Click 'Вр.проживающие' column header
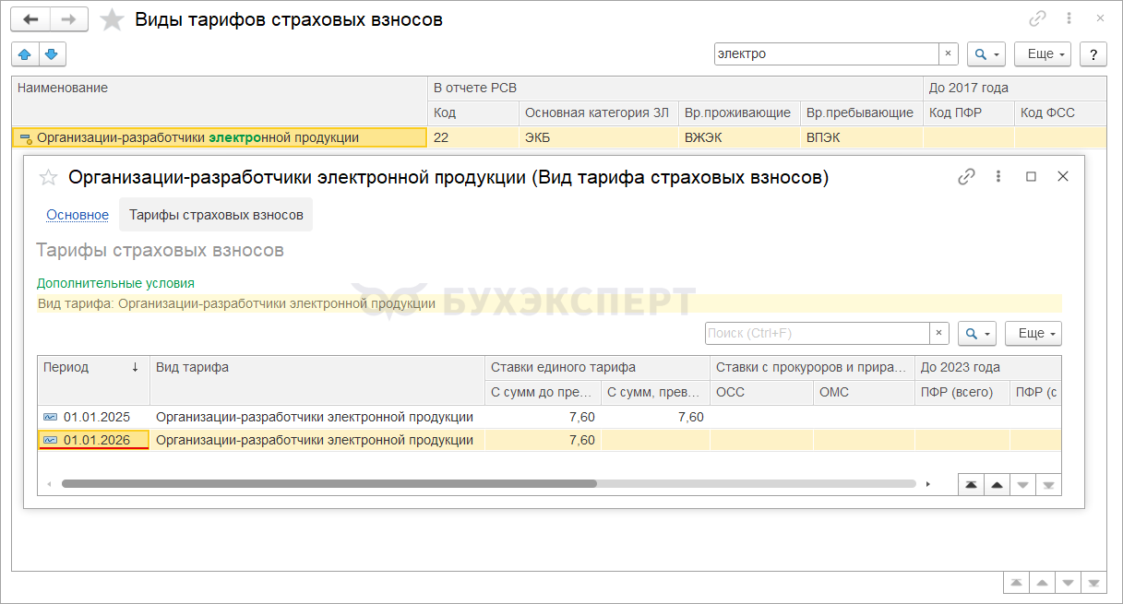This screenshot has height=604, width=1123. pos(738,113)
